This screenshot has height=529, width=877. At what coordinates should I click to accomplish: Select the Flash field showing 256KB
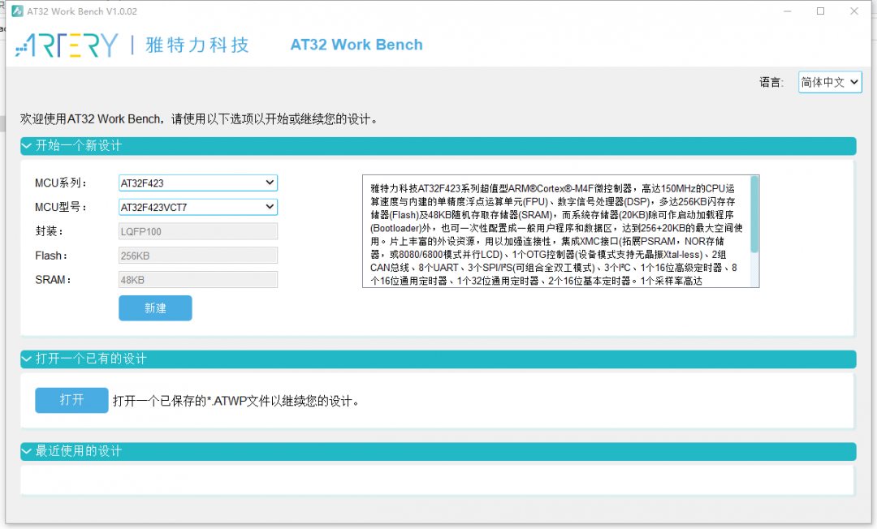197,256
